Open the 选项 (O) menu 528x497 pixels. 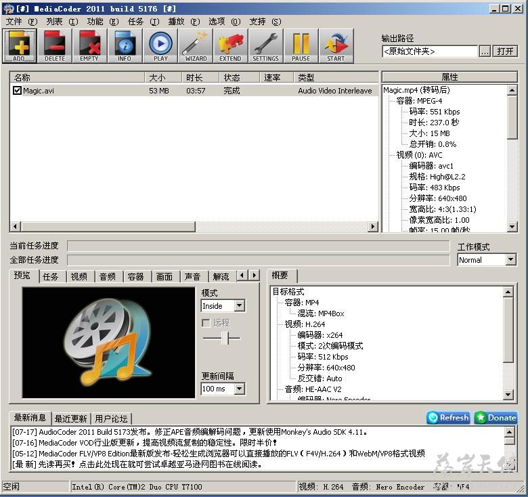point(225,22)
